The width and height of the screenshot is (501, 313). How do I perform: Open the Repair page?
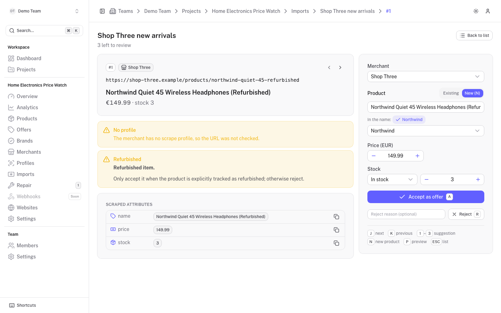pyautogui.click(x=44, y=185)
